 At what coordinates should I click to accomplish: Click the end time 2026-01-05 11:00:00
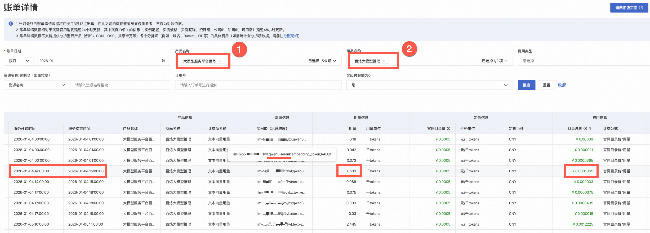(86, 224)
